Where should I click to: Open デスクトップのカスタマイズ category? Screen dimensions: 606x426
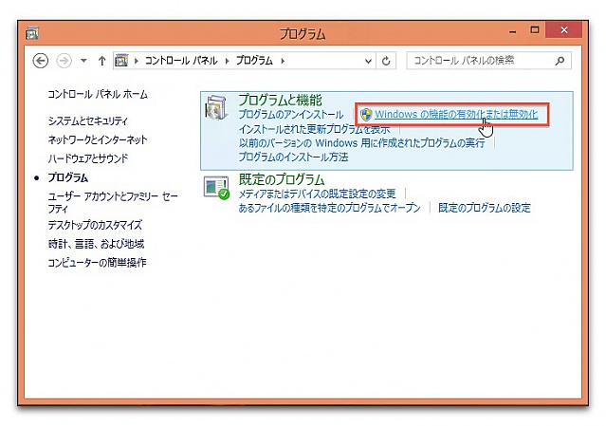95,225
